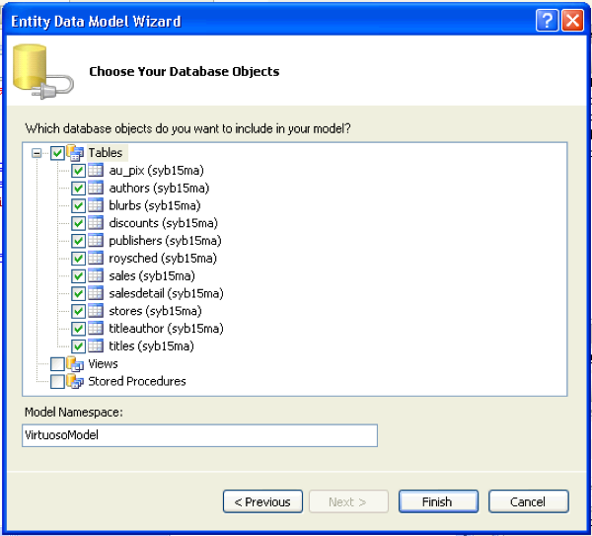Image resolution: width=592 pixels, height=536 pixels.
Task: Uncheck the publishers table checkbox
Action: pyautogui.click(x=78, y=241)
